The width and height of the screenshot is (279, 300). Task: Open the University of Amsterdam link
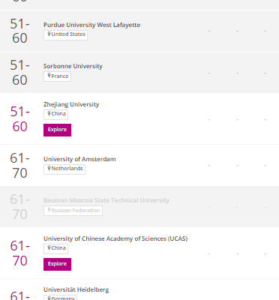tap(79, 159)
